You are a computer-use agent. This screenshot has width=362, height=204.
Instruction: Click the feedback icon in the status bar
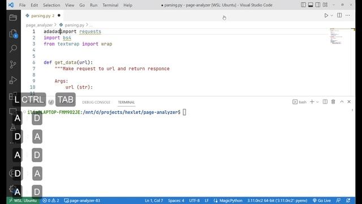[338, 201]
